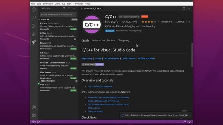The image size is (223, 125).
Task: Open Extensions panel more actions menu
Action: pyautogui.click(x=74, y=8)
